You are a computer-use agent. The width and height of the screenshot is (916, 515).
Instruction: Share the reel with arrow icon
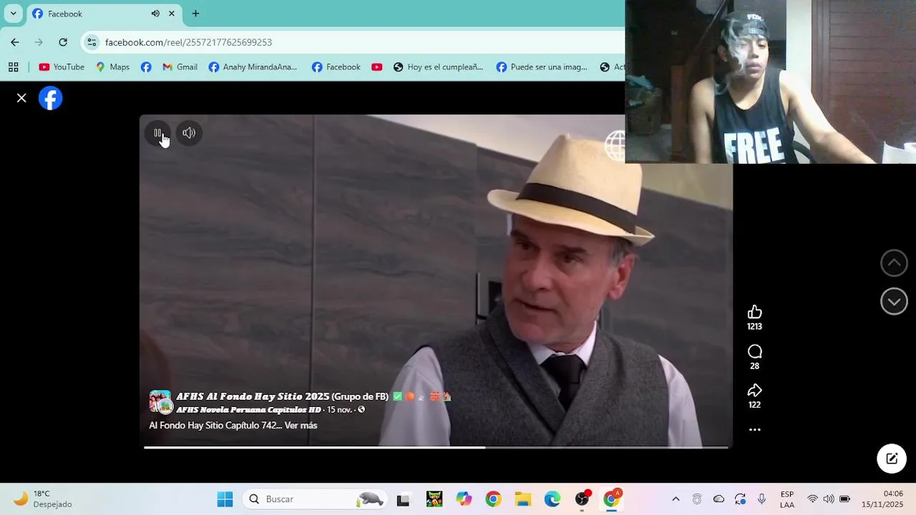click(754, 391)
